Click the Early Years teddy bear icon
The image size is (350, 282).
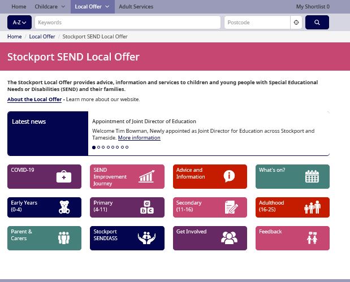pos(64,207)
